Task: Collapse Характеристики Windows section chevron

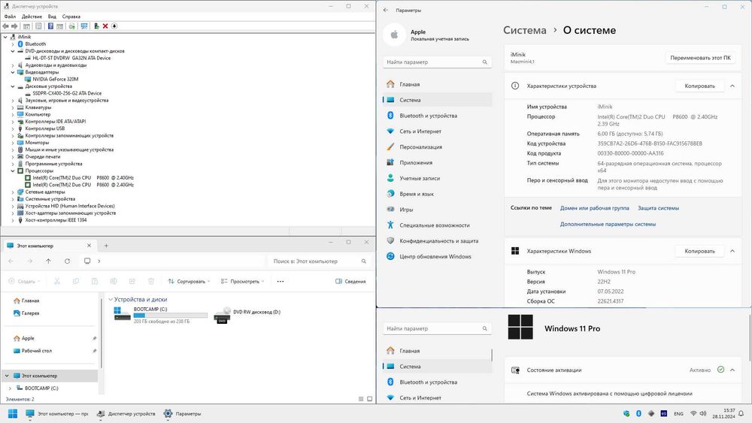Action: click(732, 251)
